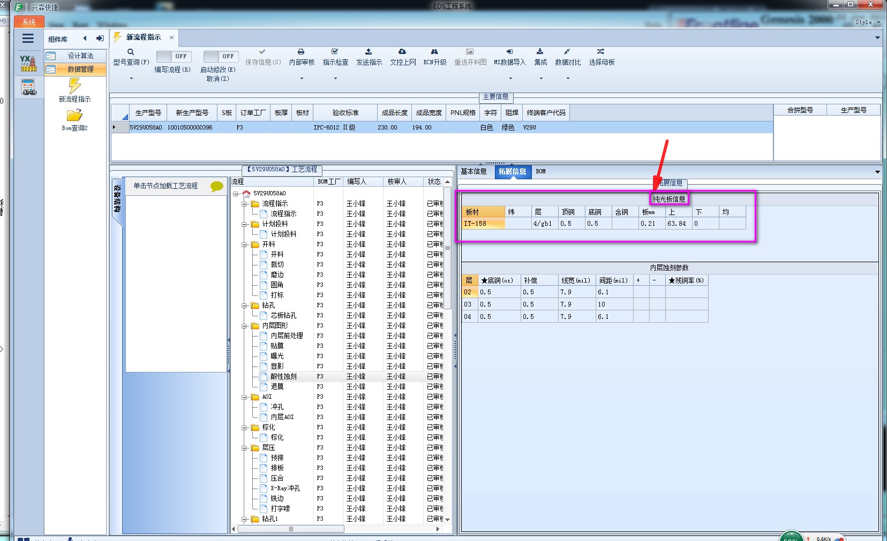The height and width of the screenshot is (541, 887).
Task: Click the 生产型号 column header
Action: 148,113
